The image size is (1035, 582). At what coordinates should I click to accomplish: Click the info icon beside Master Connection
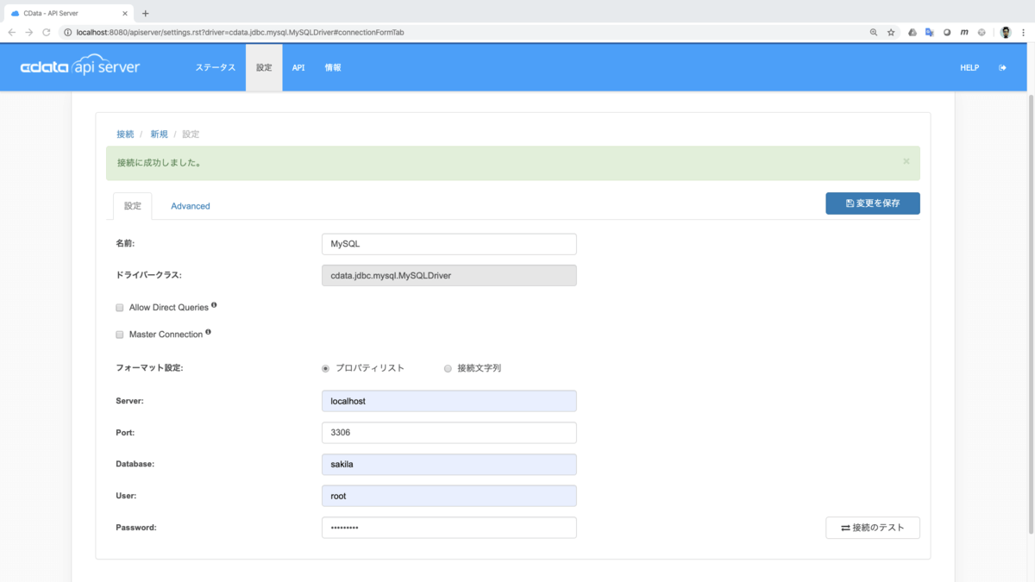pos(209,332)
